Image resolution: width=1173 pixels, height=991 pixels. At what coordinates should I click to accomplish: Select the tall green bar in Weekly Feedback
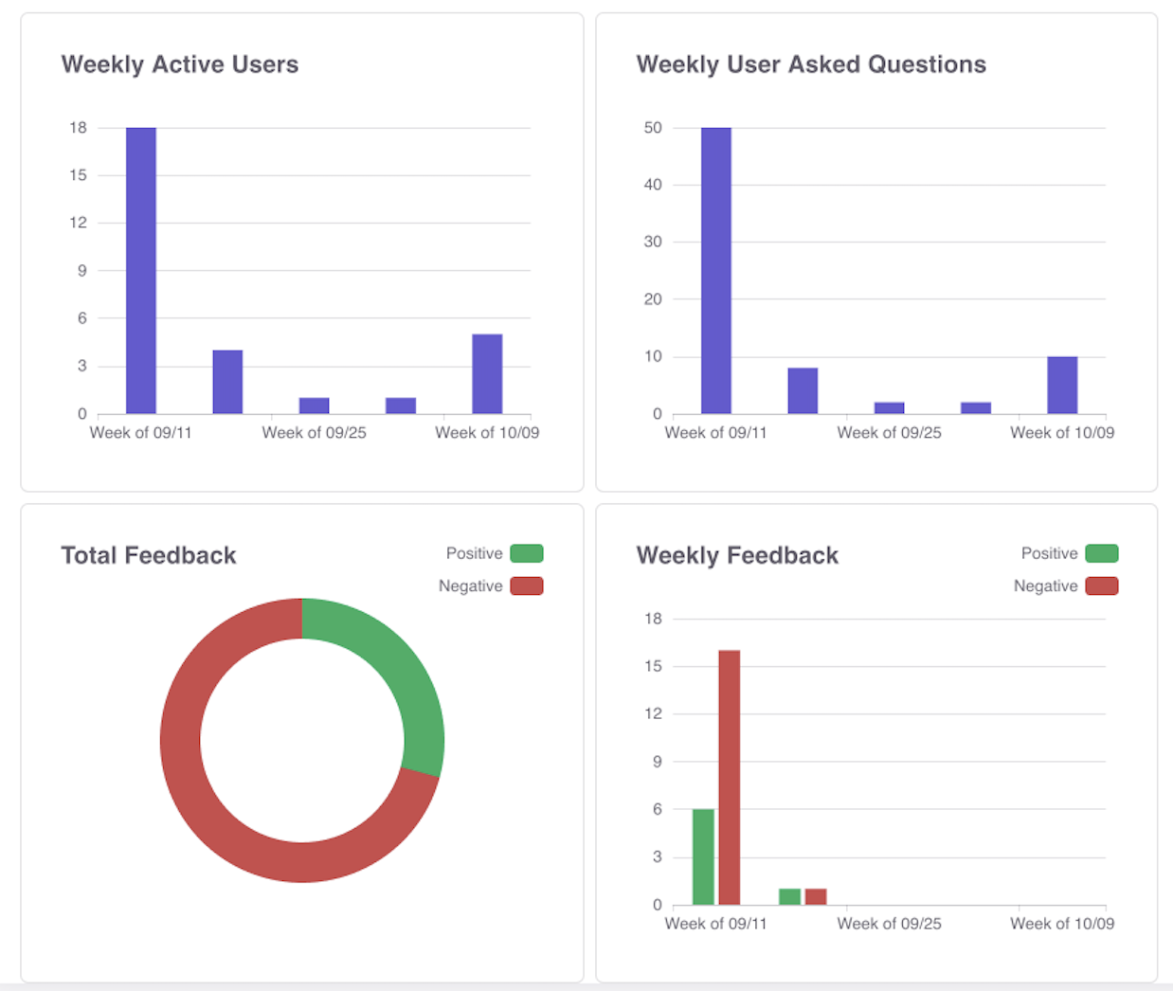[x=703, y=856]
